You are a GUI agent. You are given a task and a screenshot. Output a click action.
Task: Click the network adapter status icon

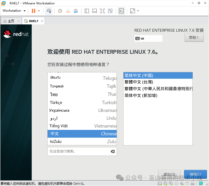coord(171,183)
